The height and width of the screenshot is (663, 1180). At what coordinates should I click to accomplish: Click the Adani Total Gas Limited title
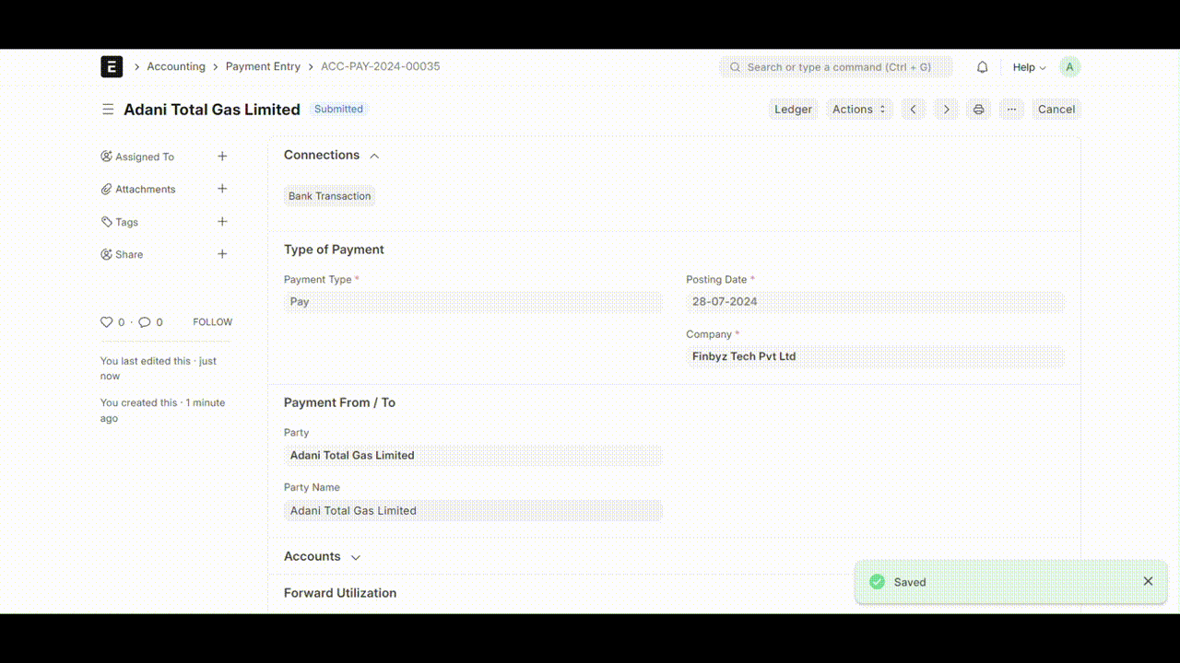click(x=212, y=110)
